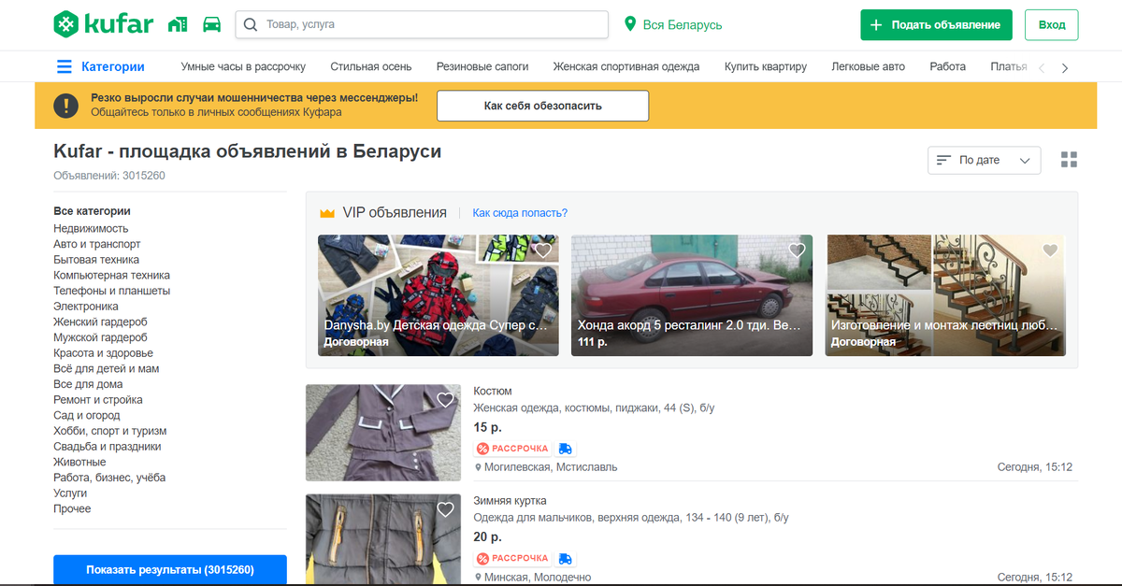Click the location pin icon near Вся Беларусь
This screenshot has width=1122, height=586.
[630, 24]
